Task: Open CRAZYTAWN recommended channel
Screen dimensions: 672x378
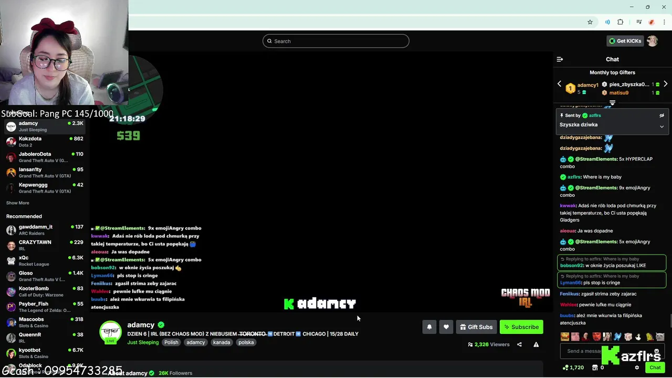Action: (x=45, y=245)
